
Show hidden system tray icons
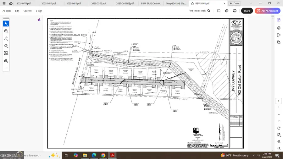tap(254, 155)
